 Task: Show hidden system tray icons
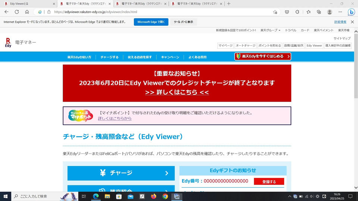point(289,196)
